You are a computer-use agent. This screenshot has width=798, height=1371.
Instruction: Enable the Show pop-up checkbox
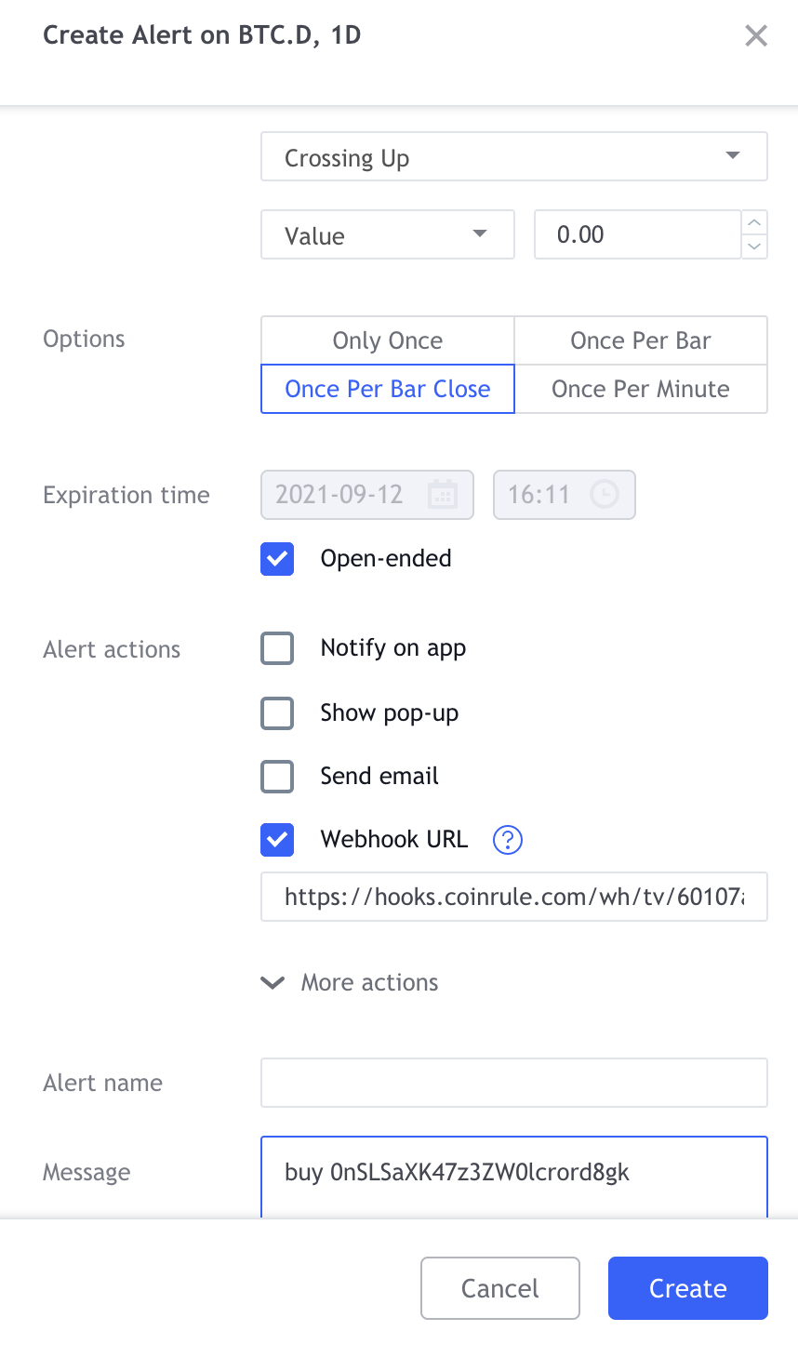(277, 713)
